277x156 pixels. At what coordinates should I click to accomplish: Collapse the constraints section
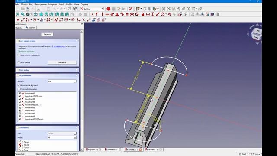[x=77, y=75]
